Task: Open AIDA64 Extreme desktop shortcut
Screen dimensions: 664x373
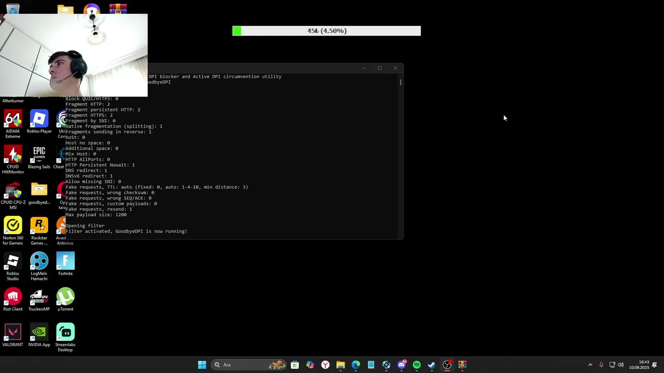Action: 13,124
